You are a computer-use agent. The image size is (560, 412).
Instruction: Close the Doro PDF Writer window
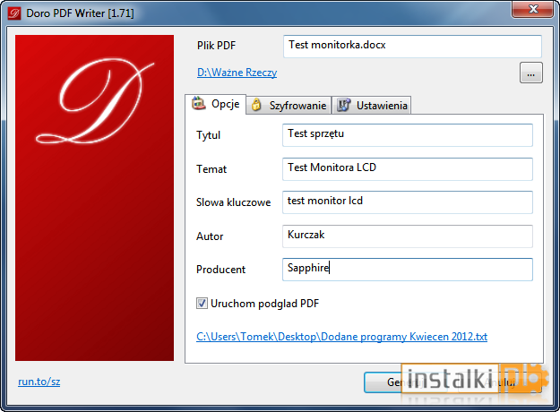pyautogui.click(x=533, y=9)
